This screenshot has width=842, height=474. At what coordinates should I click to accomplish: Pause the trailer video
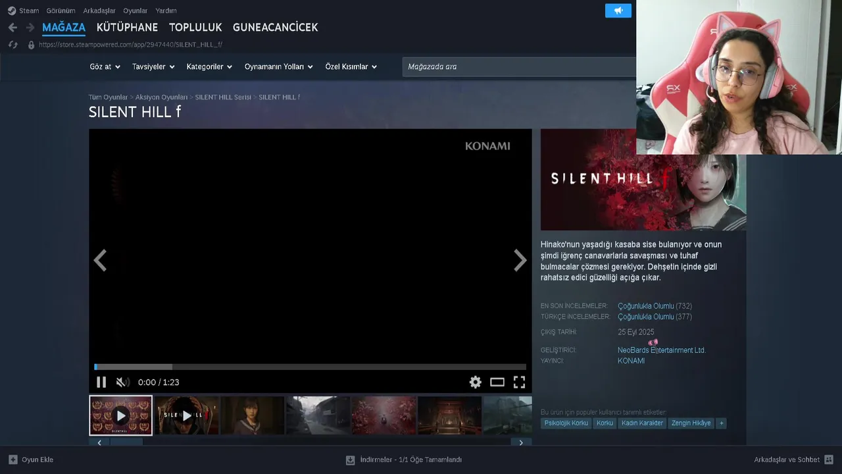coord(101,382)
